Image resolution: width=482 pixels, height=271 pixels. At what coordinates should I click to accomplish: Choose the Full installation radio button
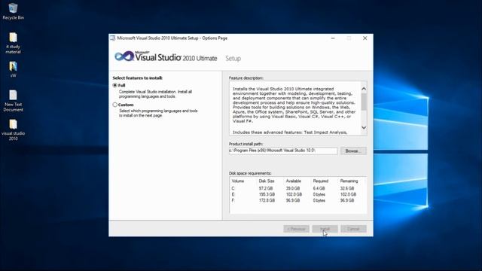tap(115, 85)
